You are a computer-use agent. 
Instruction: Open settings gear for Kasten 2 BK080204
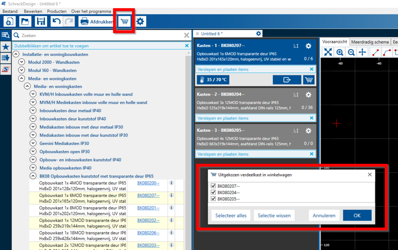click(308, 95)
